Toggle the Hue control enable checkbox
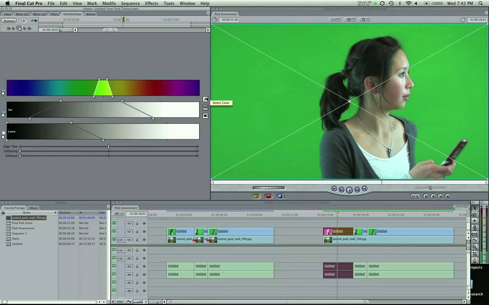 (x=3, y=89)
